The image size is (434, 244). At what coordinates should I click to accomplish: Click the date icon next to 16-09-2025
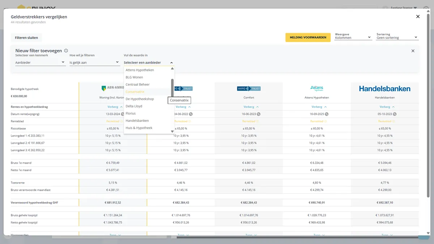(x=327, y=114)
